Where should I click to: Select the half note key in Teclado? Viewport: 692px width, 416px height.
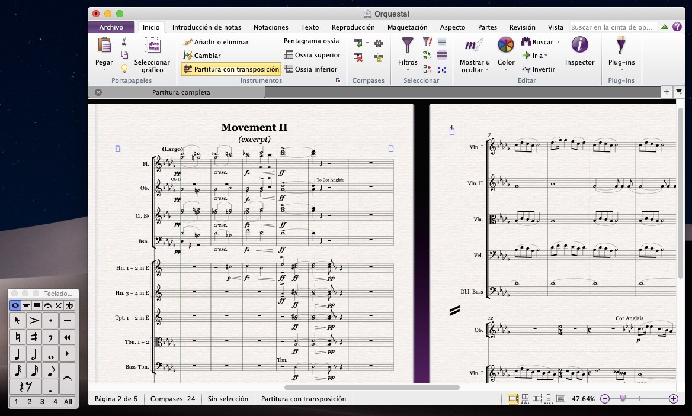34,354
